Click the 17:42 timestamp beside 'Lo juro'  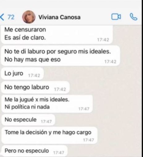[x=34, y=76]
